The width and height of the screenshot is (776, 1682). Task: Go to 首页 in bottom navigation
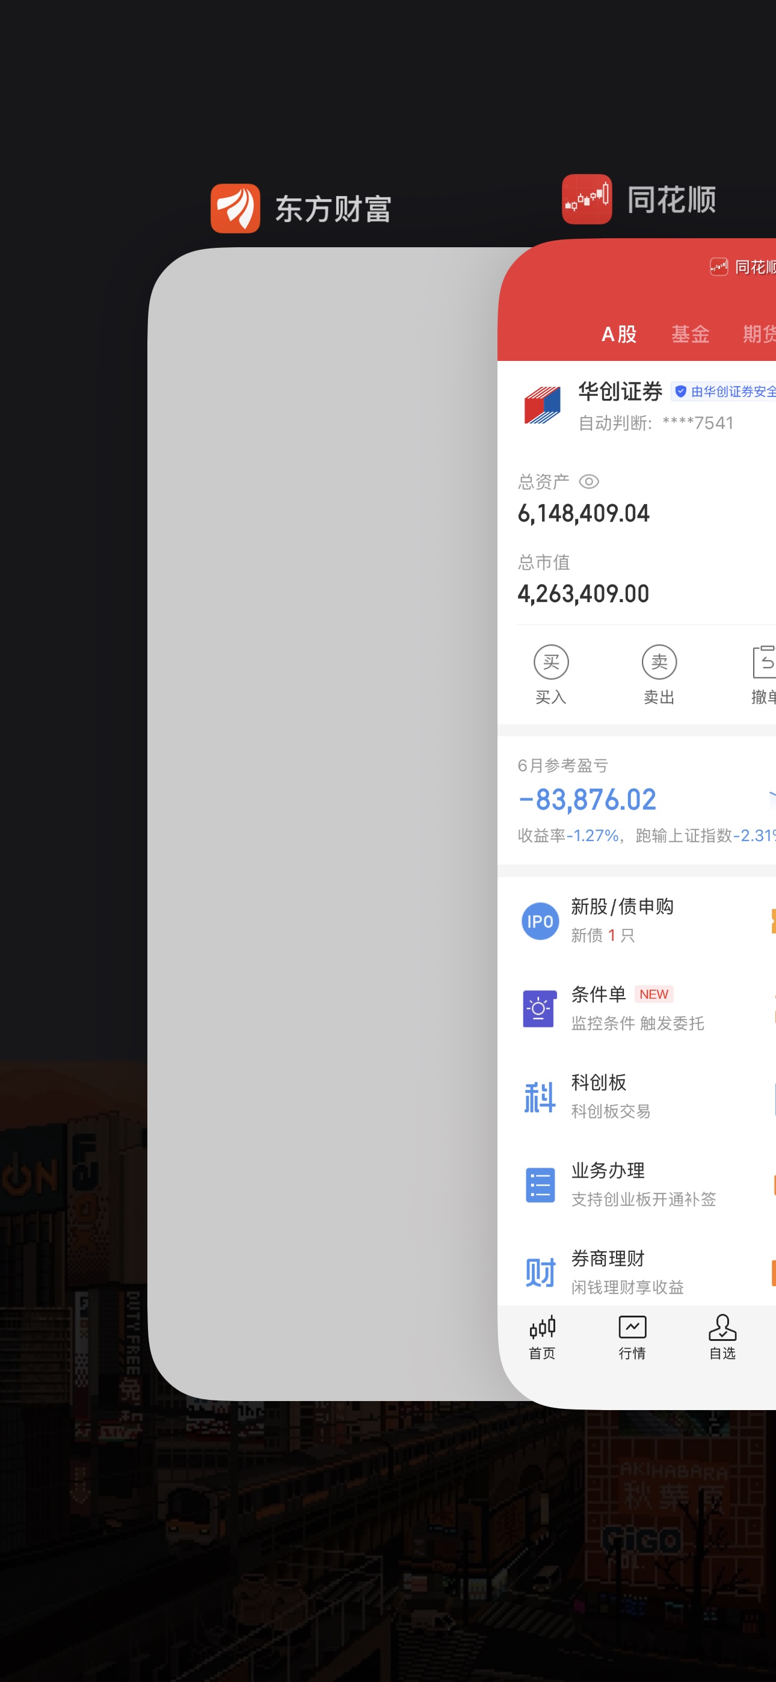tap(541, 1339)
